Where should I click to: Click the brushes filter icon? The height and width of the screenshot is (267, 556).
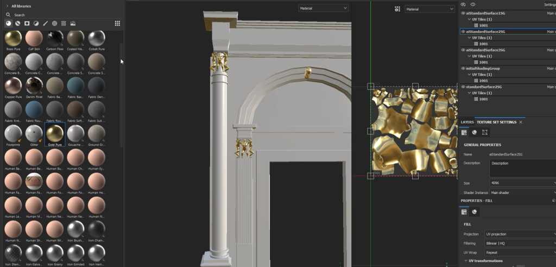(x=45, y=23)
